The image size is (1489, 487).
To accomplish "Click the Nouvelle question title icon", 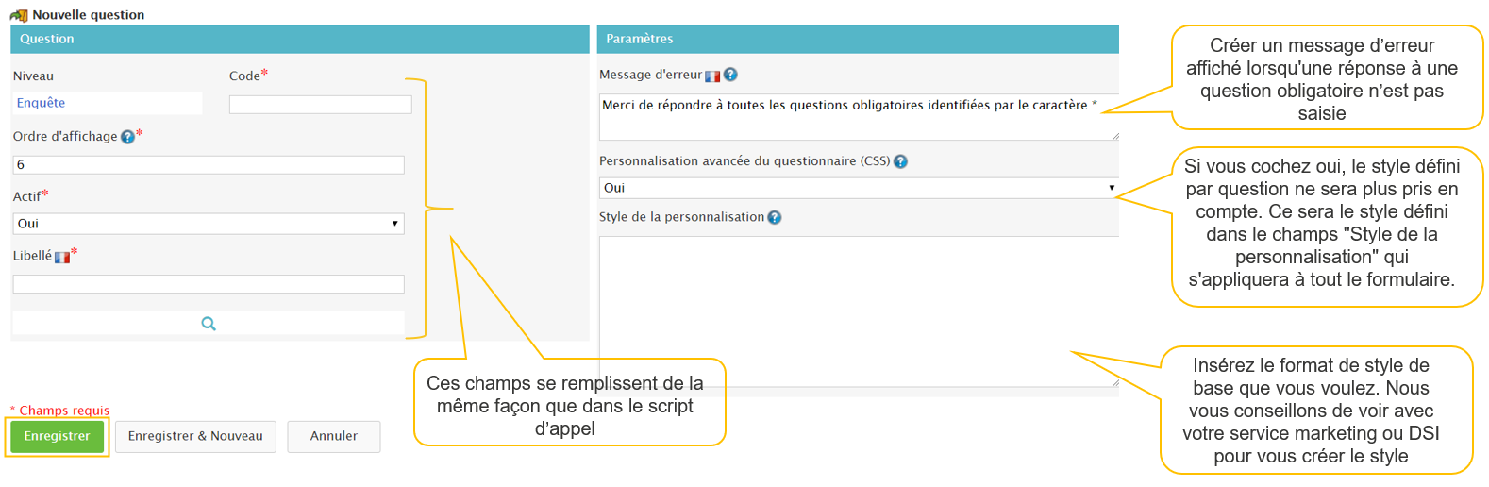I will coord(19,15).
